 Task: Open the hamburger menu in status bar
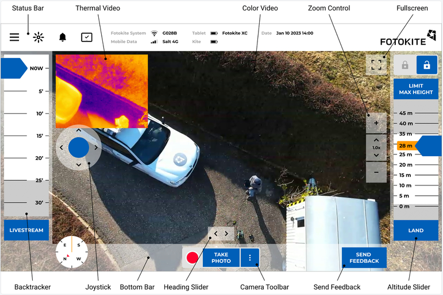14,37
